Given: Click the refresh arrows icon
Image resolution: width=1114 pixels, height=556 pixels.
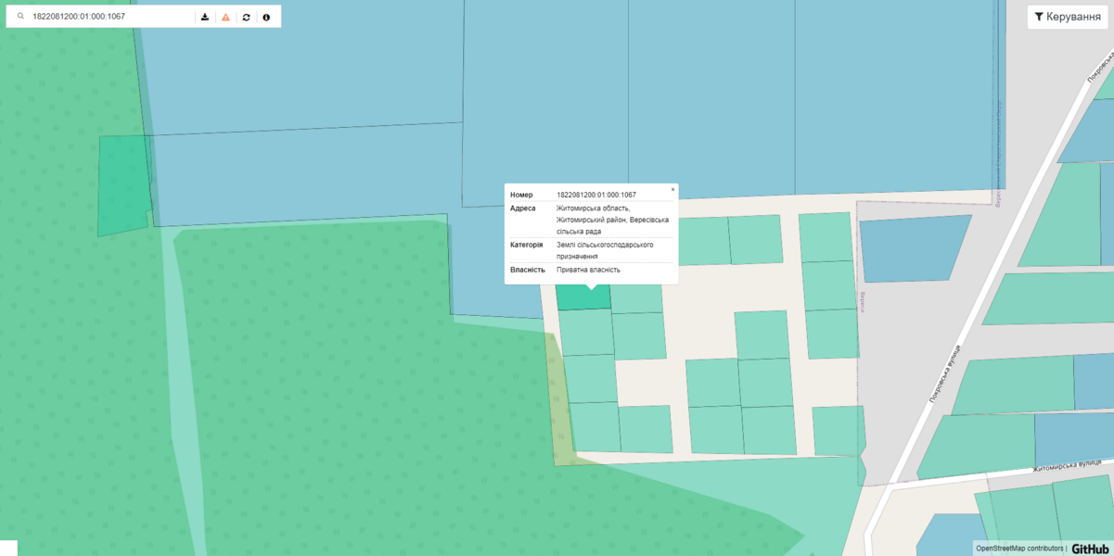Looking at the screenshot, I should coord(246,17).
